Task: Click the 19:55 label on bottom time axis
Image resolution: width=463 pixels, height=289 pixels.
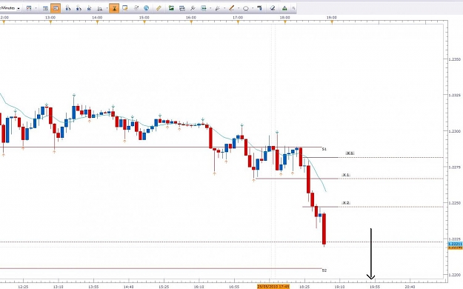Action: tap(375, 287)
